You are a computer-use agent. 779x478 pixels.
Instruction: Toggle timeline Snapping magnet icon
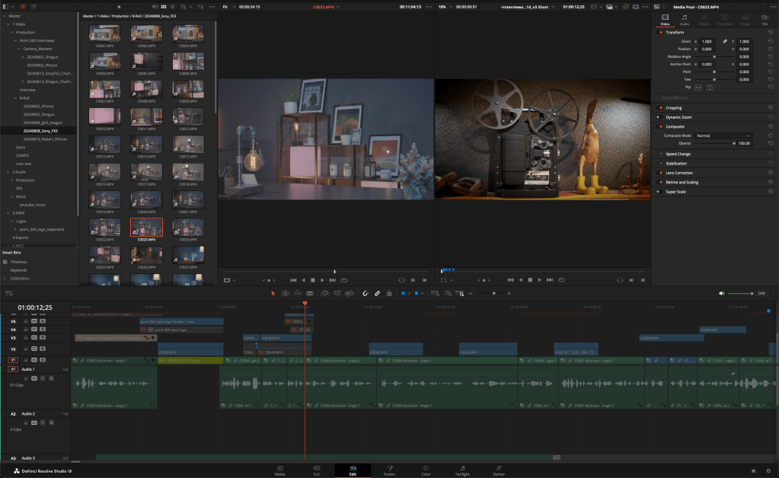(365, 293)
